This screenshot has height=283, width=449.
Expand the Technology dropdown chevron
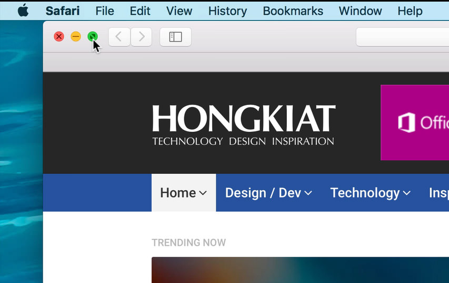coord(406,193)
